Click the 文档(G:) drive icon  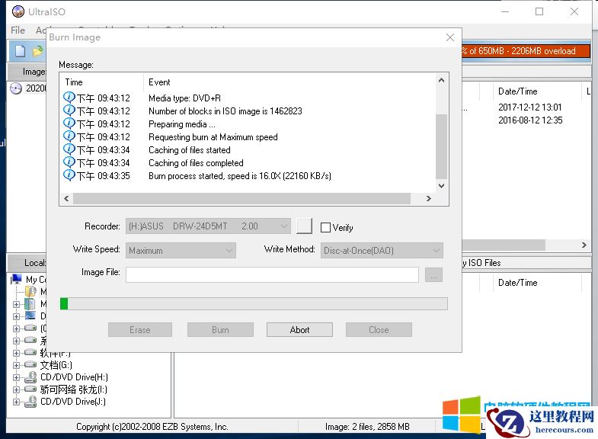30,365
